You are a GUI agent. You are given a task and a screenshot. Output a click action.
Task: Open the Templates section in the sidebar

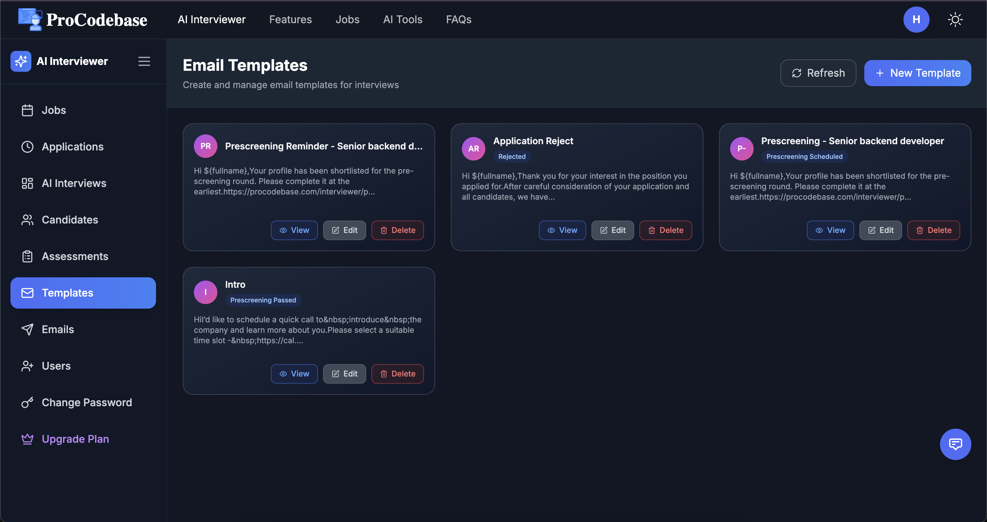pos(67,293)
